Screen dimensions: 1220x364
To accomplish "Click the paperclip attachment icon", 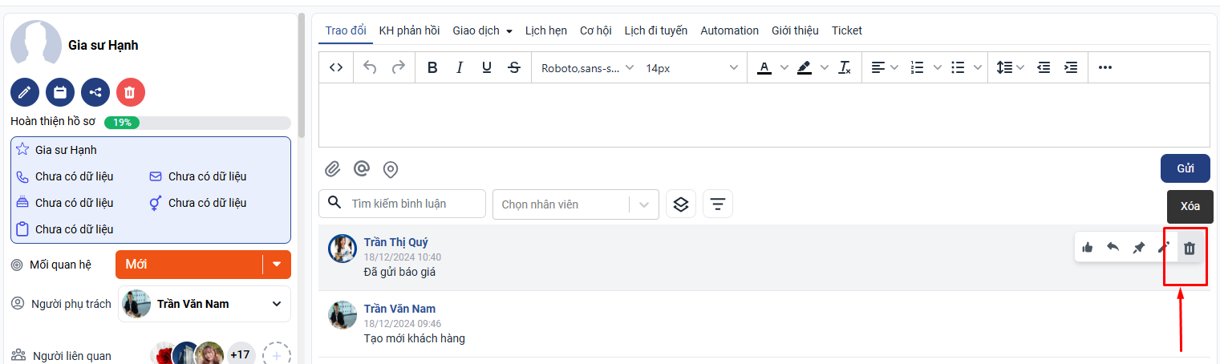I will click(332, 169).
